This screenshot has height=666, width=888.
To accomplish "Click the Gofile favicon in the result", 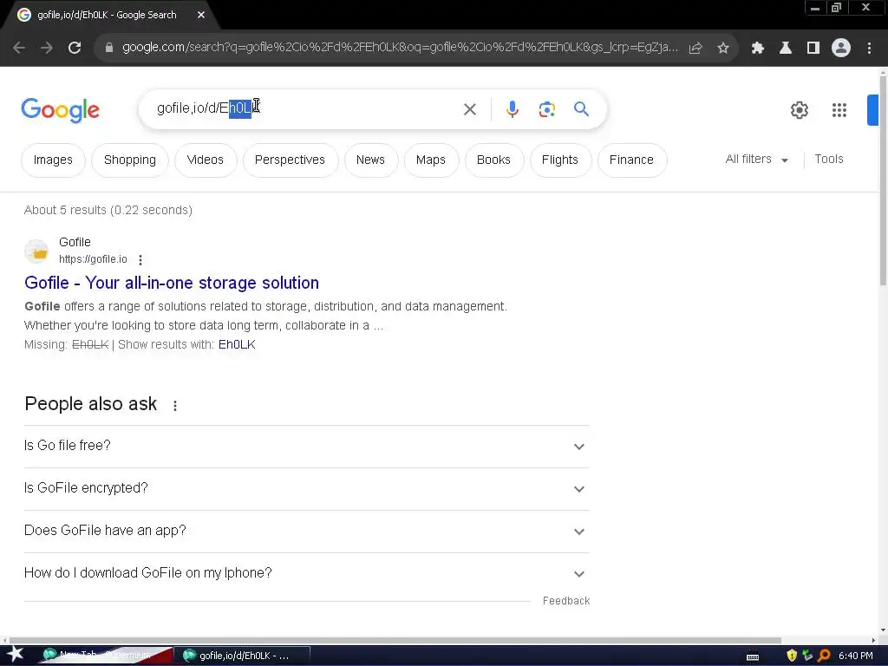I will point(36,251).
